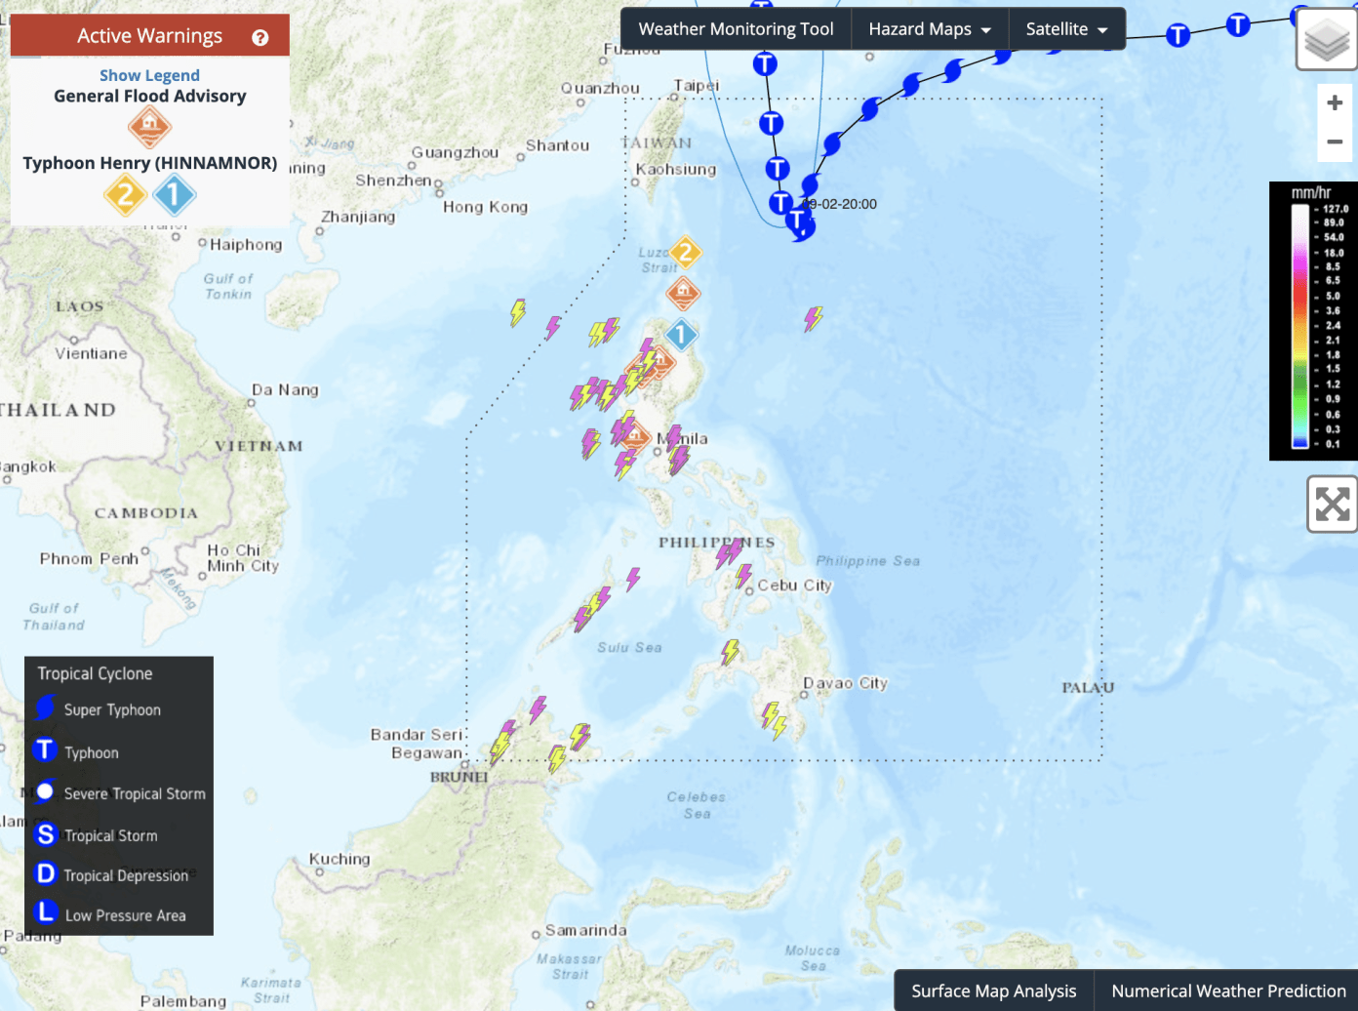Click the Severe Tropical Storm legend marker
The height and width of the screenshot is (1011, 1358).
45,792
